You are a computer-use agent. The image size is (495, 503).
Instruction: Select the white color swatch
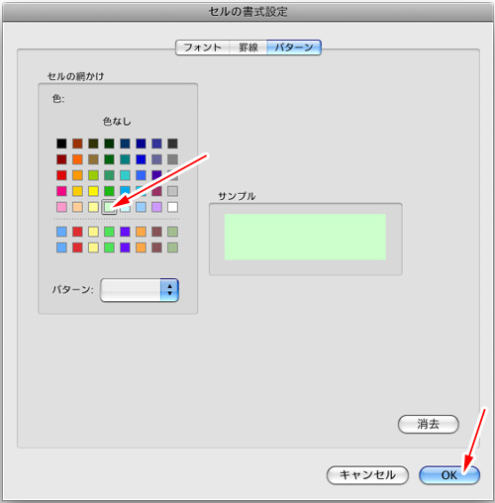point(172,207)
